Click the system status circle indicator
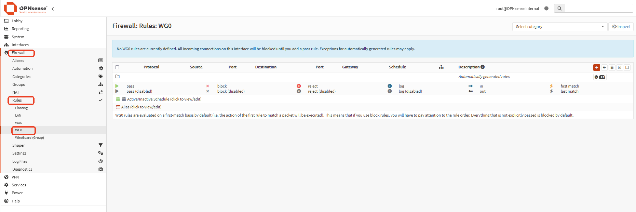 click(546, 9)
